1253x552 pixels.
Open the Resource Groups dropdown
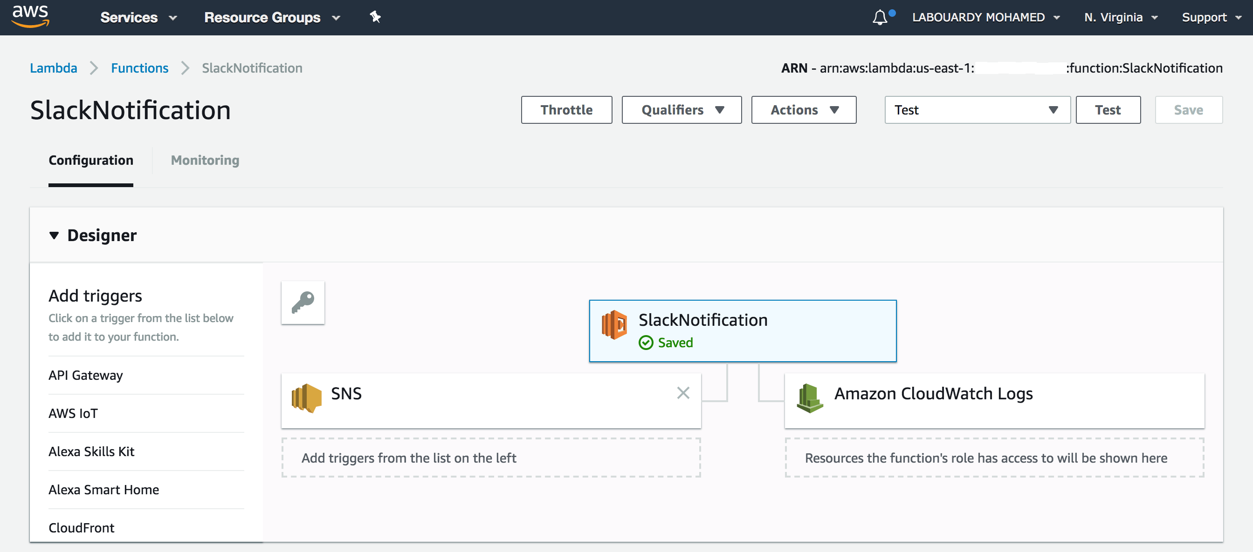pyautogui.click(x=272, y=18)
